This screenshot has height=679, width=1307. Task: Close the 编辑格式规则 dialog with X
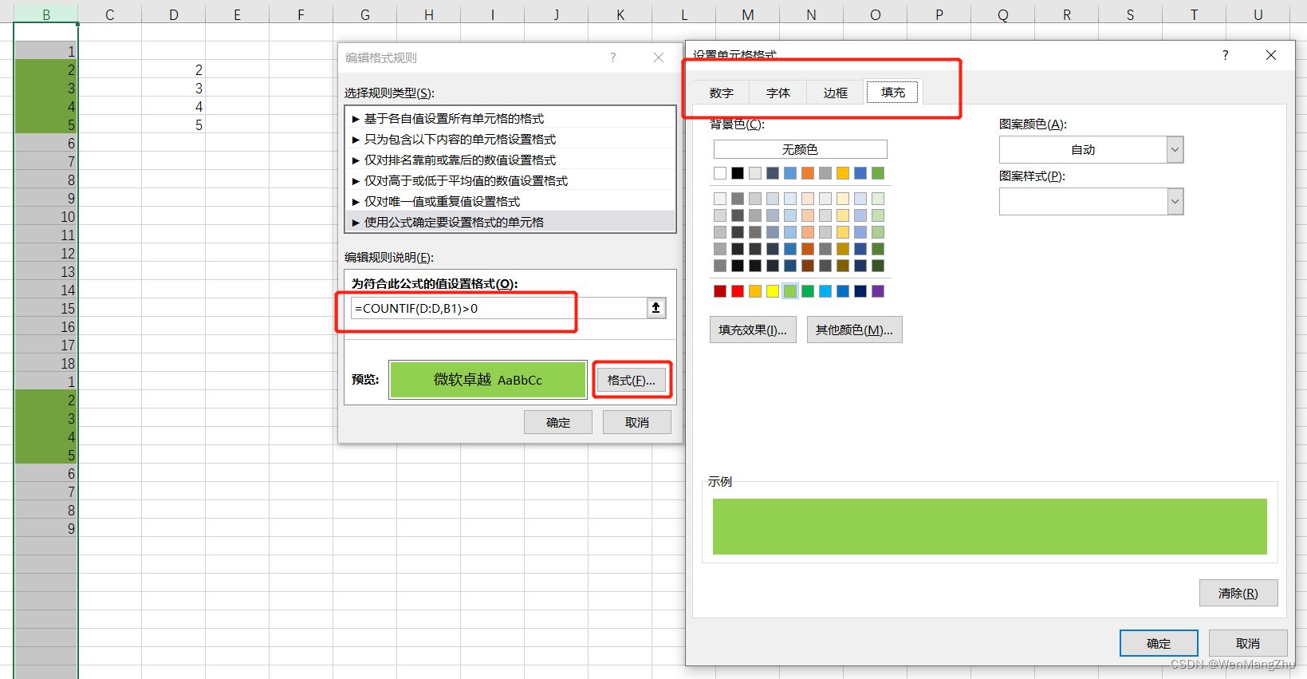click(x=659, y=57)
